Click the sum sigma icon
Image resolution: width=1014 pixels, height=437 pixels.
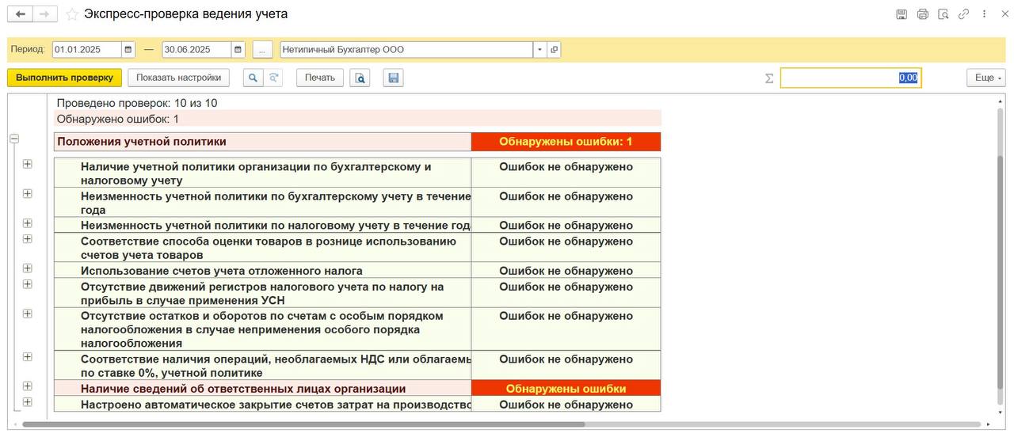(x=769, y=78)
